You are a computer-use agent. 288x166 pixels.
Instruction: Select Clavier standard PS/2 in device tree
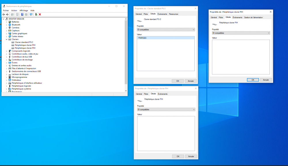pyautogui.click(x=24, y=42)
